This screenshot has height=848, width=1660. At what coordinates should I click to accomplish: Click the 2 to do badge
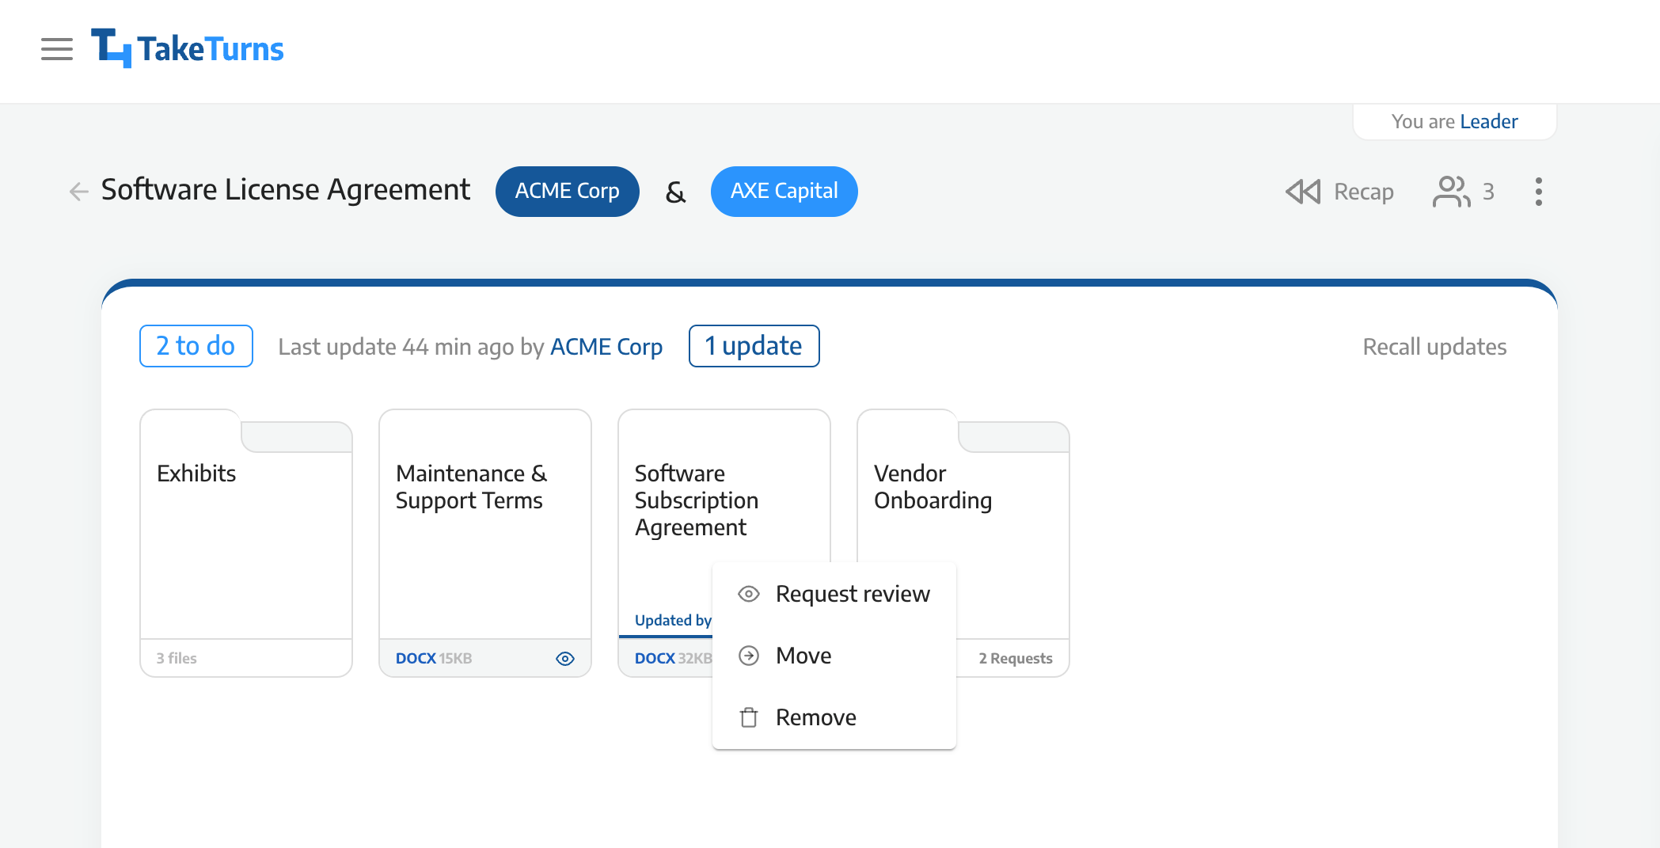(x=196, y=346)
